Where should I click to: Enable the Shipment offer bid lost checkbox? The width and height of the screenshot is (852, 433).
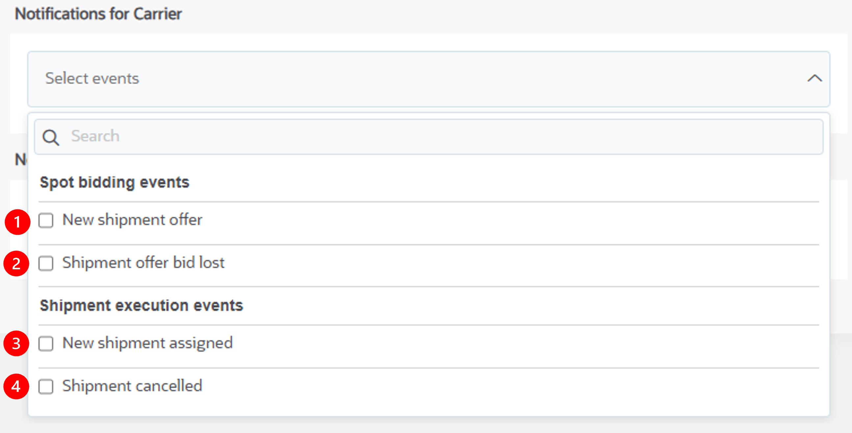[46, 263]
